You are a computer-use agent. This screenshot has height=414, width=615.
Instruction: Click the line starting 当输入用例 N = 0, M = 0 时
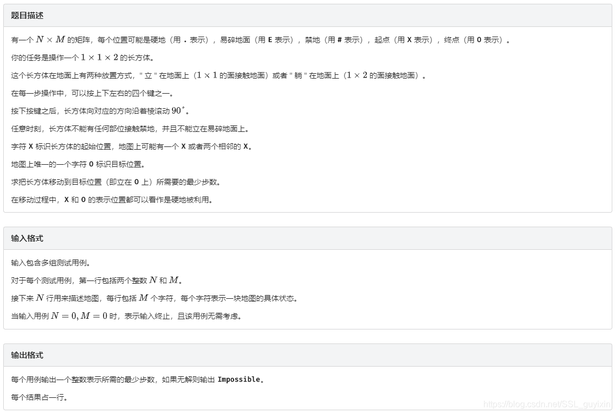click(126, 316)
